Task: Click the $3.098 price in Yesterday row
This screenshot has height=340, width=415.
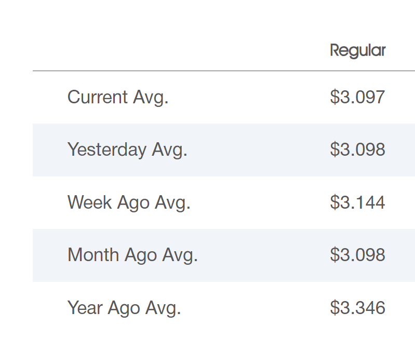Action: click(x=357, y=149)
